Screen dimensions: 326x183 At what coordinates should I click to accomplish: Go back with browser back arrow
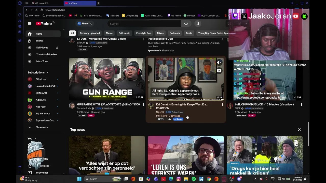(27, 10)
